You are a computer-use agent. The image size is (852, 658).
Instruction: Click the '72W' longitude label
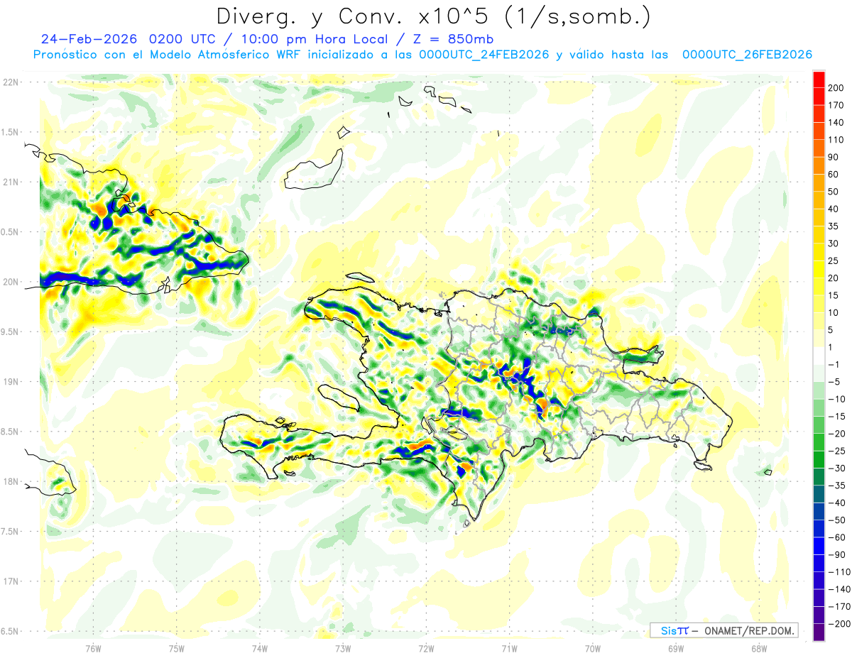pos(426,648)
